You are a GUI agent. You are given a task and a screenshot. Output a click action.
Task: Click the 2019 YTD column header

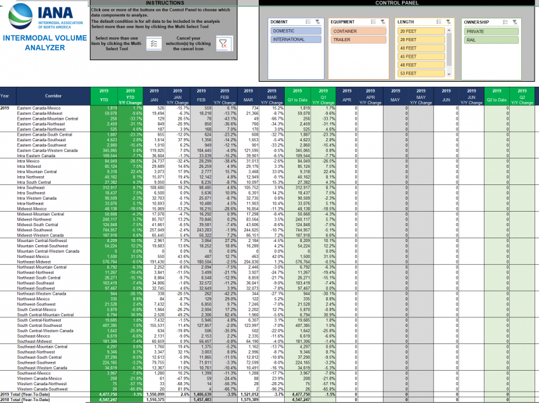[104, 96]
